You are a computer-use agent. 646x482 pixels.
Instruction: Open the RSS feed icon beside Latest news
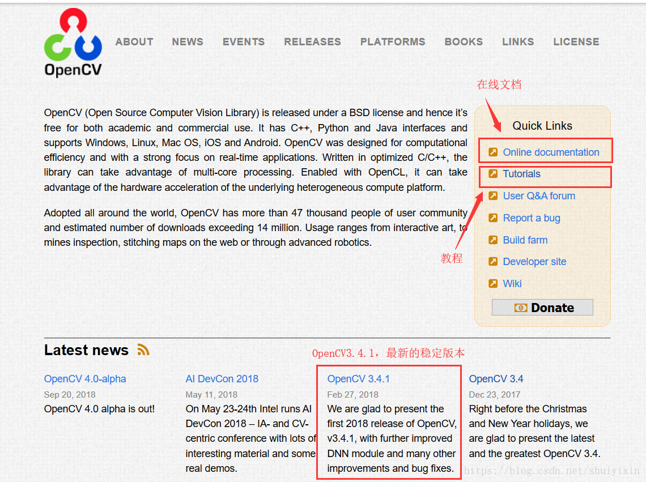(143, 350)
